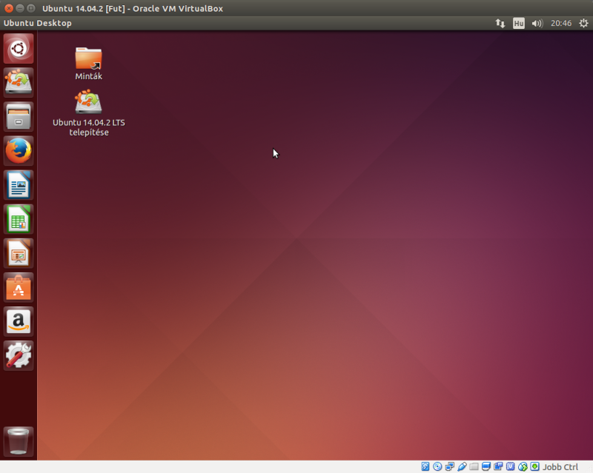Open the 20:46 clock menu
Image resolution: width=593 pixels, height=473 pixels.
561,24
